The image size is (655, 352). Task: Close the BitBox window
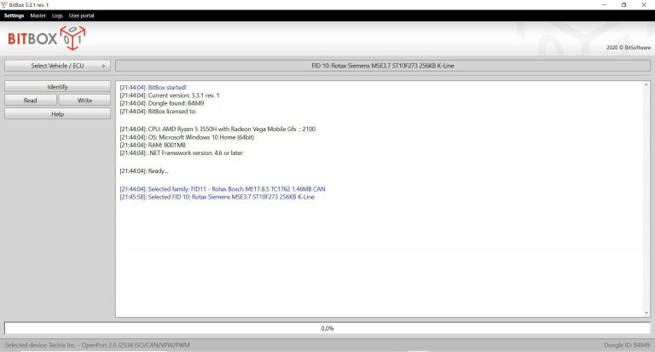[x=644, y=4]
